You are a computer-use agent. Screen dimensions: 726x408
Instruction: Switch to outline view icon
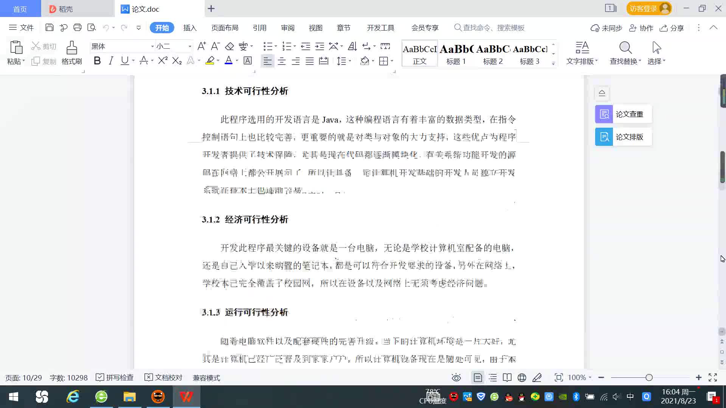(493, 377)
